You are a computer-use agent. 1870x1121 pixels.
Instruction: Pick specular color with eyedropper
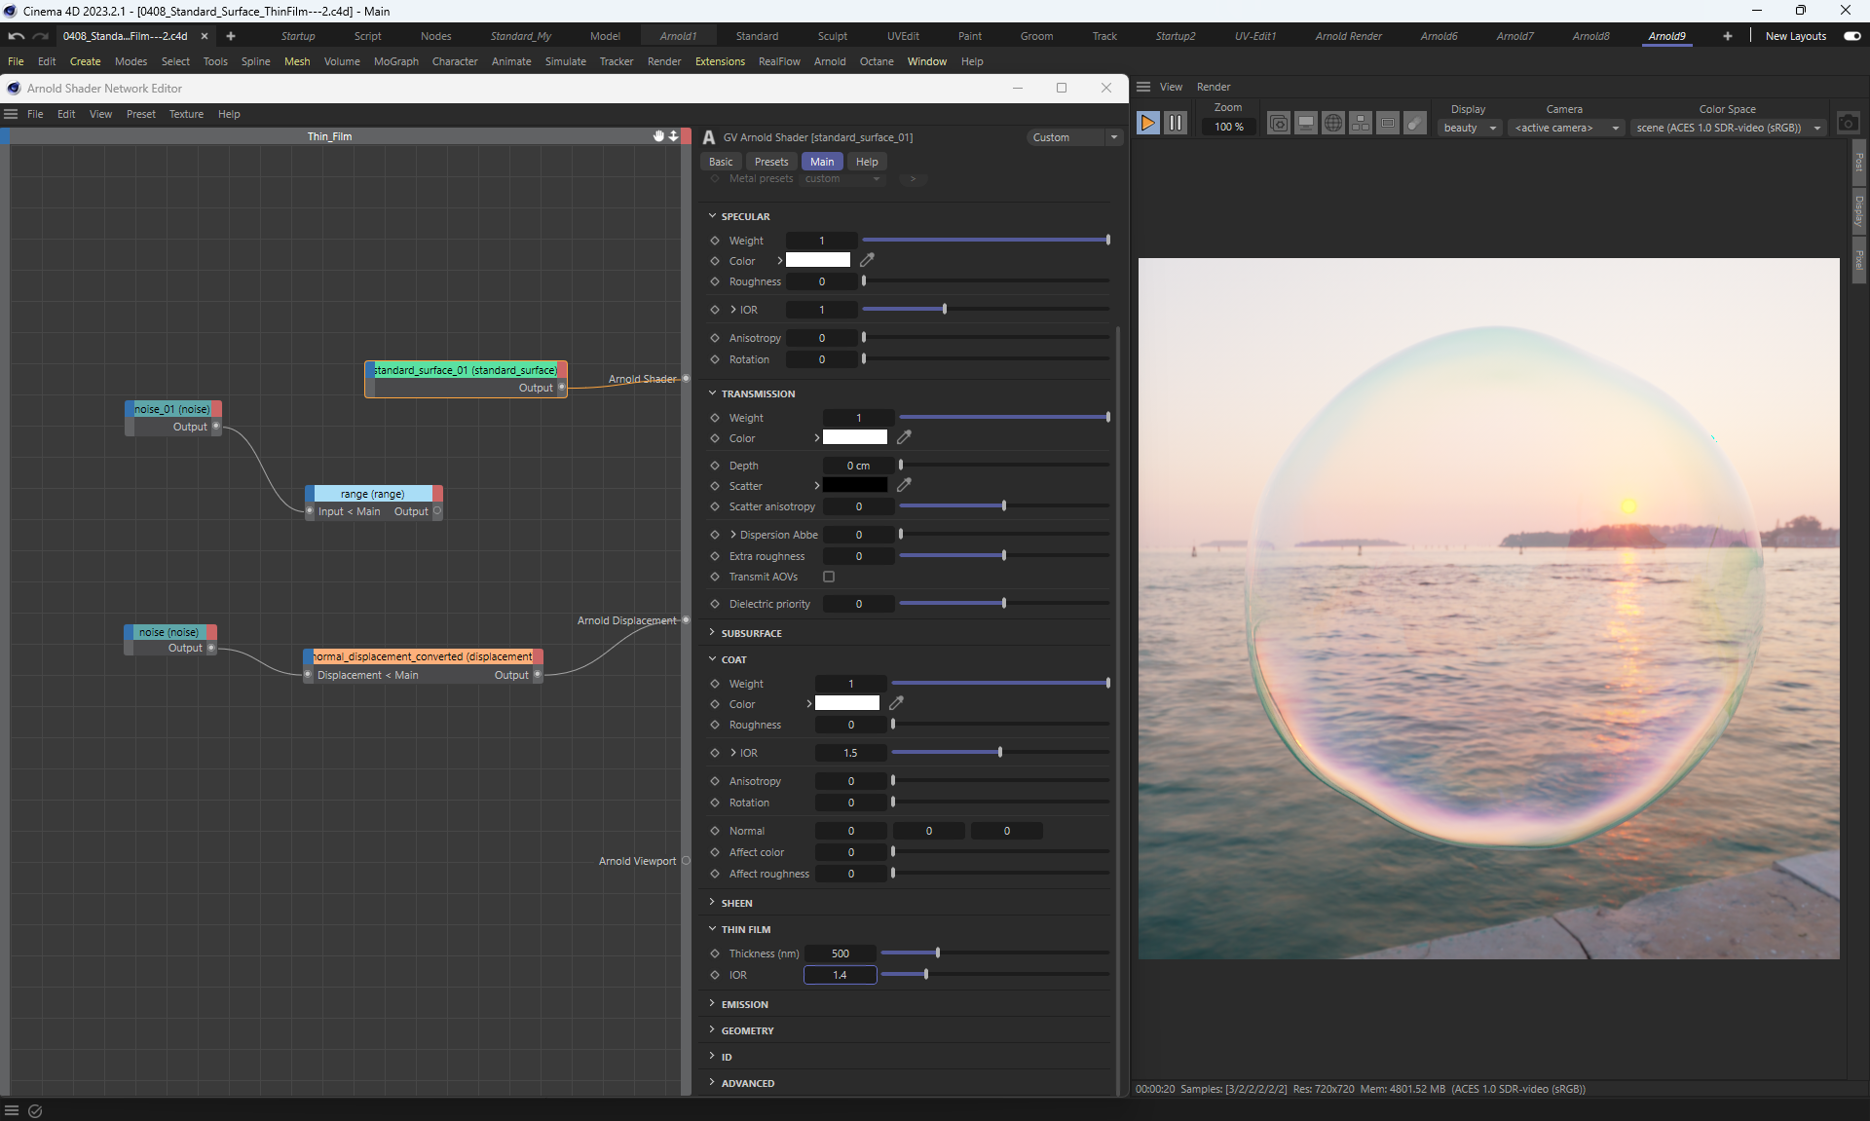tap(867, 260)
